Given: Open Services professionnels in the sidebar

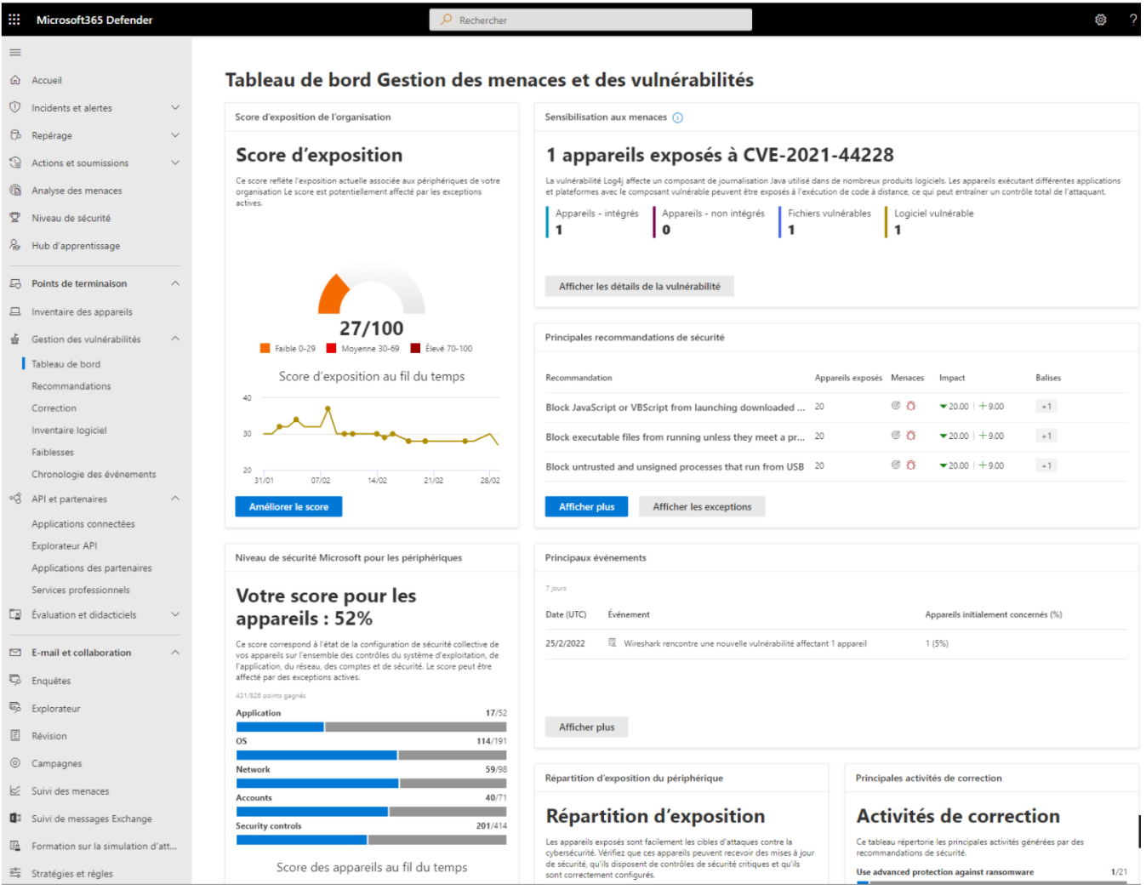Looking at the screenshot, I should pos(81,590).
